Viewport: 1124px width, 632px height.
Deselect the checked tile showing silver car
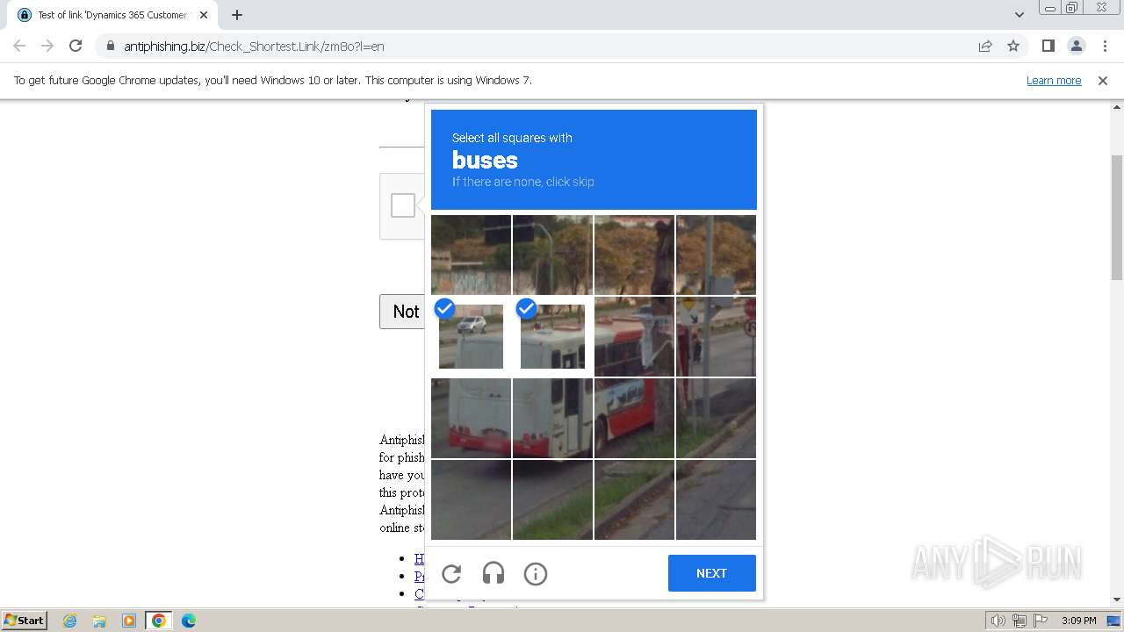point(471,336)
